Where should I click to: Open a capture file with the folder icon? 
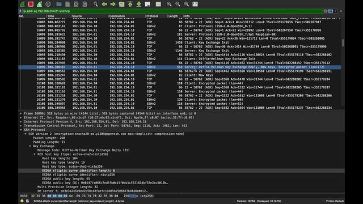pos(59,4)
